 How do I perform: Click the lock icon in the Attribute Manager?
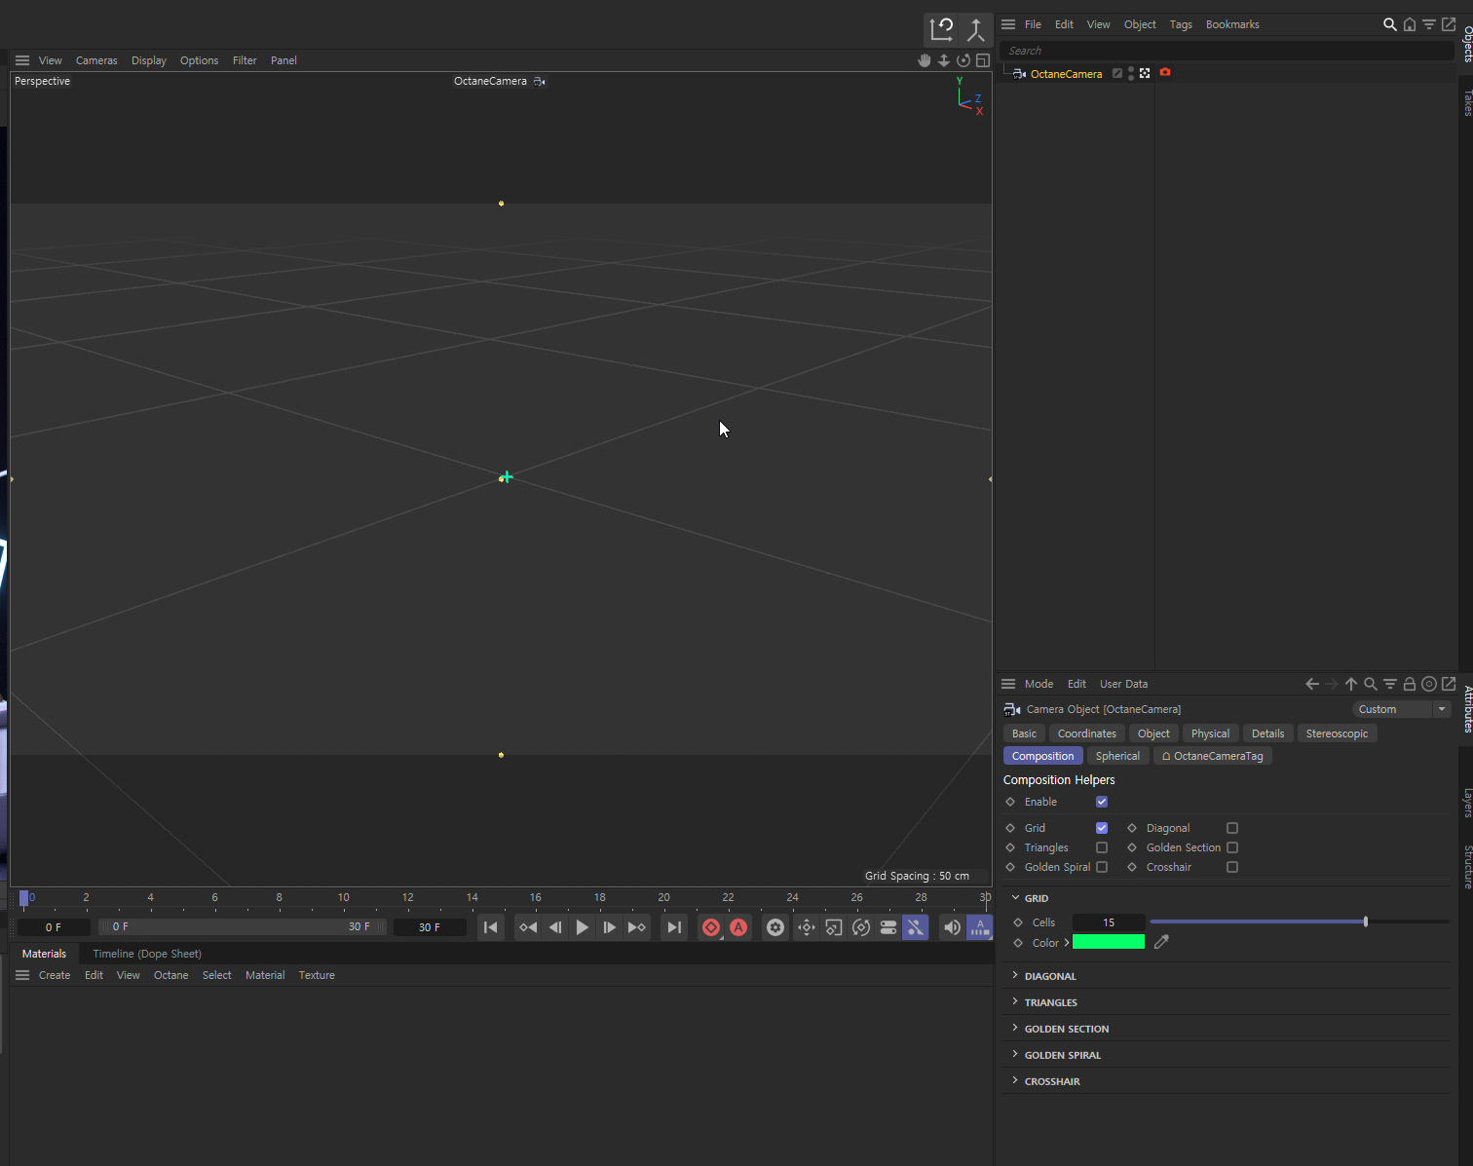(1410, 684)
